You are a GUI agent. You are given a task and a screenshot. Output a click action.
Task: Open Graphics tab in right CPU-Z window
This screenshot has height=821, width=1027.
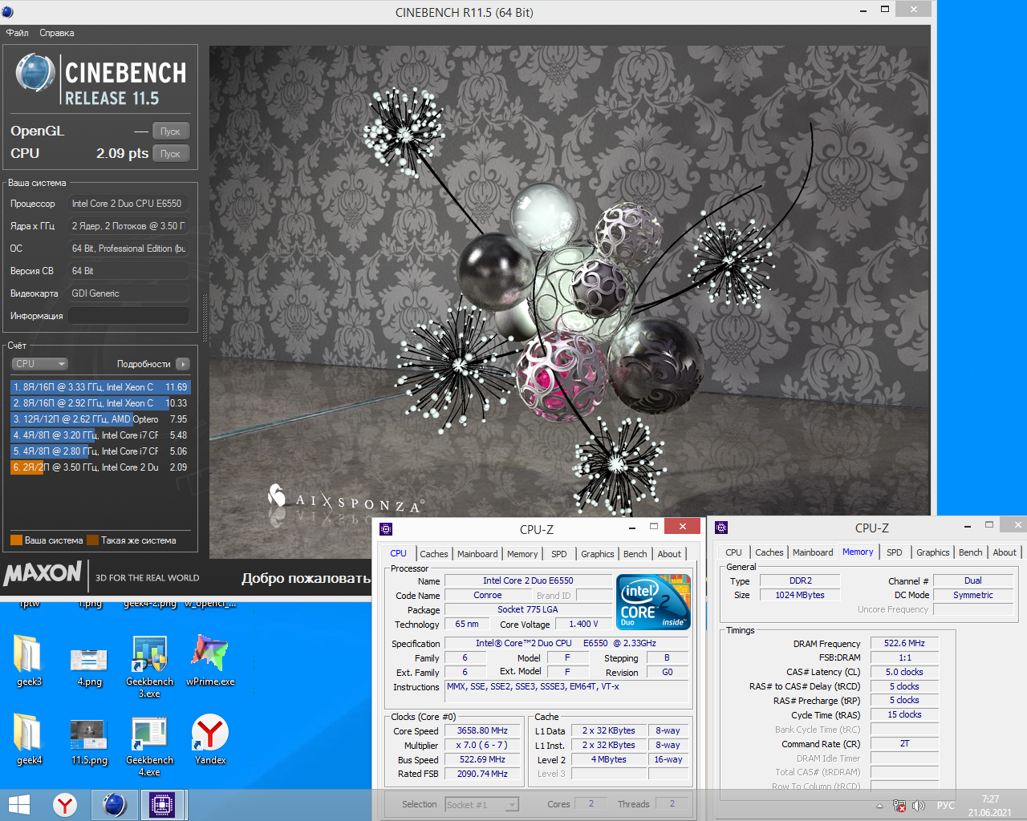[933, 552]
